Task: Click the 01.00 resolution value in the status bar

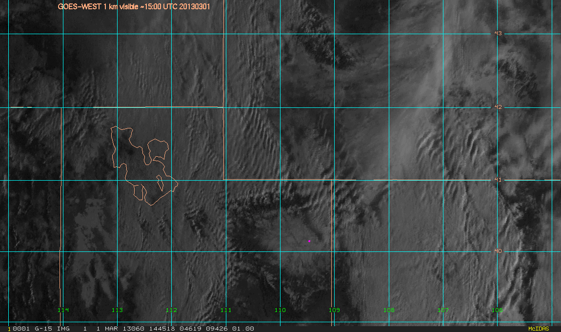Action: 243,329
